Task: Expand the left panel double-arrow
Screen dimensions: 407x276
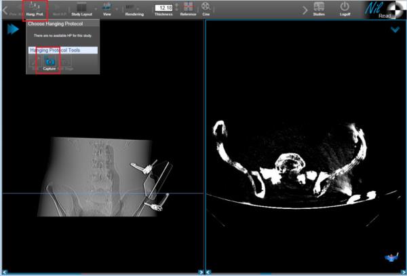Action: [13, 30]
